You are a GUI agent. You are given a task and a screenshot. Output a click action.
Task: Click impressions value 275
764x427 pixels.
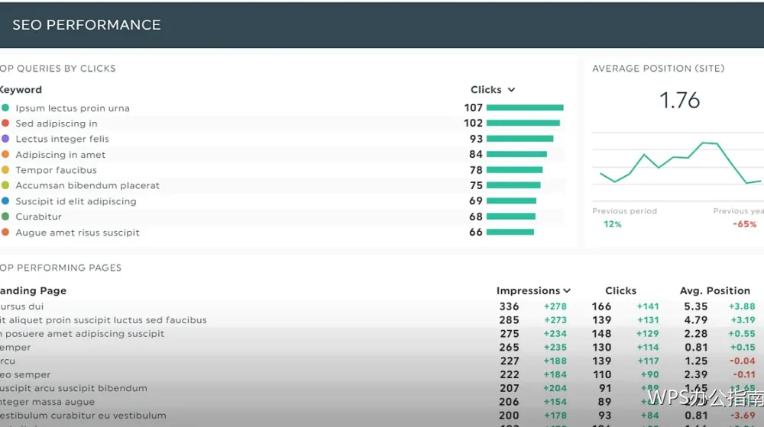(x=509, y=334)
